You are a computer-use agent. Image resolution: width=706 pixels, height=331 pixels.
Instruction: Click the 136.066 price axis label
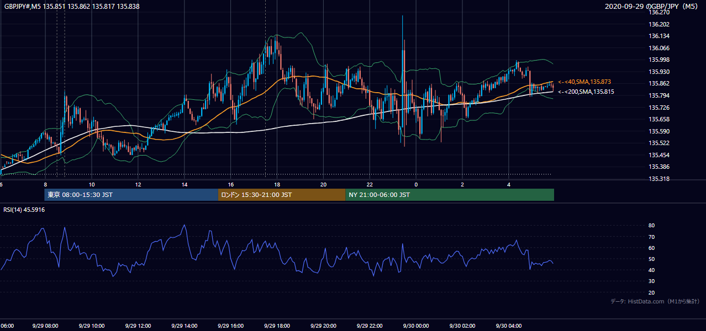click(x=660, y=48)
